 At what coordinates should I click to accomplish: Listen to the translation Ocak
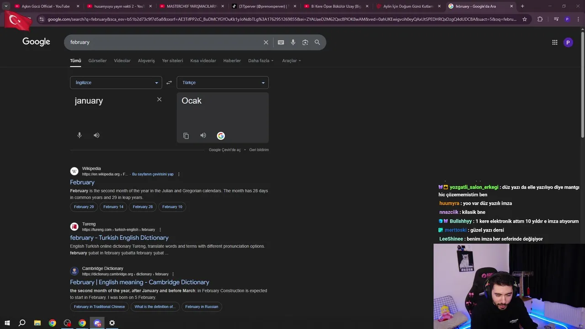(x=203, y=136)
